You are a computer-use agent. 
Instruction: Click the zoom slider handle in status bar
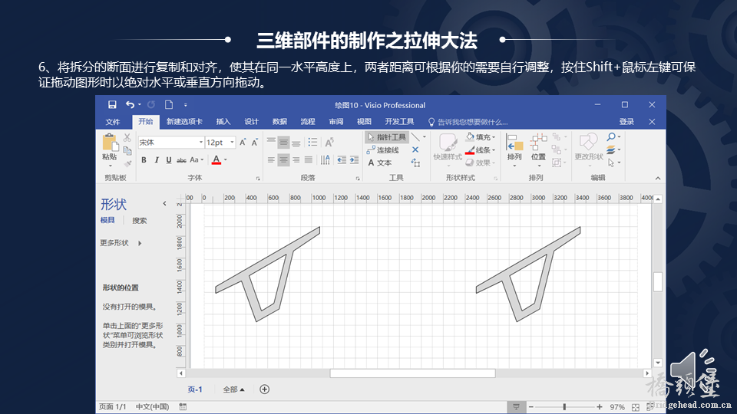click(x=564, y=407)
